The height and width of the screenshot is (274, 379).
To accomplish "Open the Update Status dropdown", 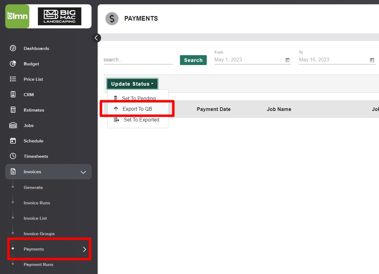I will point(132,84).
